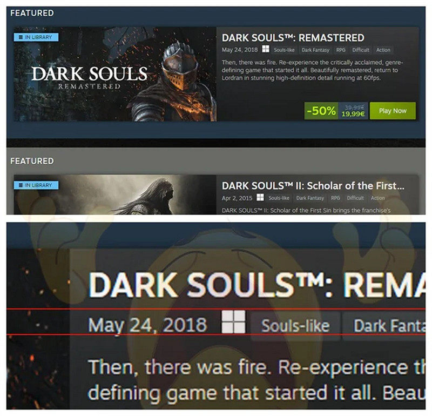Open the Dark Souls II banner image
Screen dimensions: 432x416
point(115,194)
